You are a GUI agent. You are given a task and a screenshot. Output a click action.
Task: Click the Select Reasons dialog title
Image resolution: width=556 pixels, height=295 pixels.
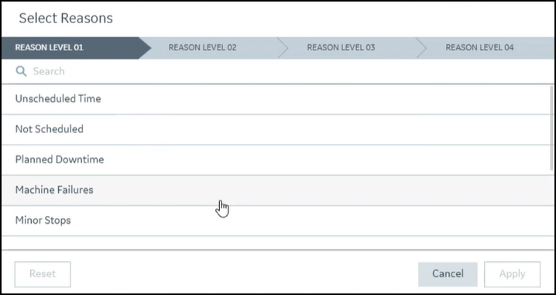[66, 19]
